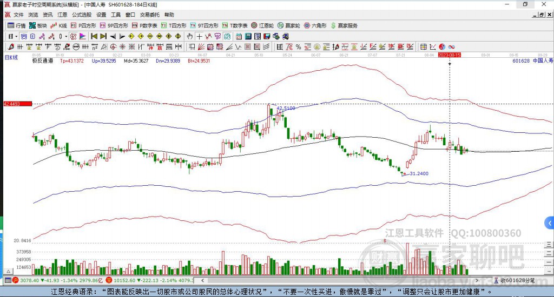Click the triangle button below volume axis
The width and height of the screenshot is (554, 297).
point(9,271)
